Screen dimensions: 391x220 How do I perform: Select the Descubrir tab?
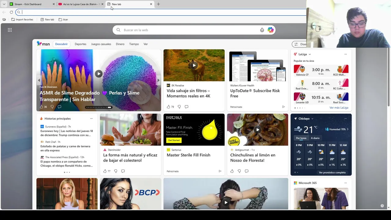(x=61, y=44)
